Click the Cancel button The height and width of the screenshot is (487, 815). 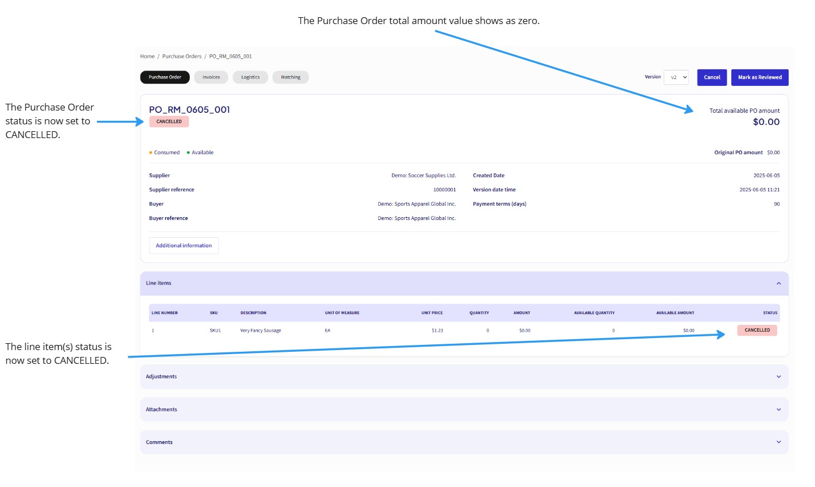point(711,77)
